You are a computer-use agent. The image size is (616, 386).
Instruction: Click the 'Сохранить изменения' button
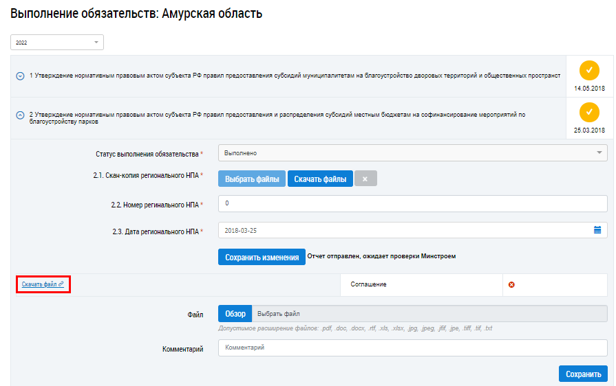click(262, 257)
